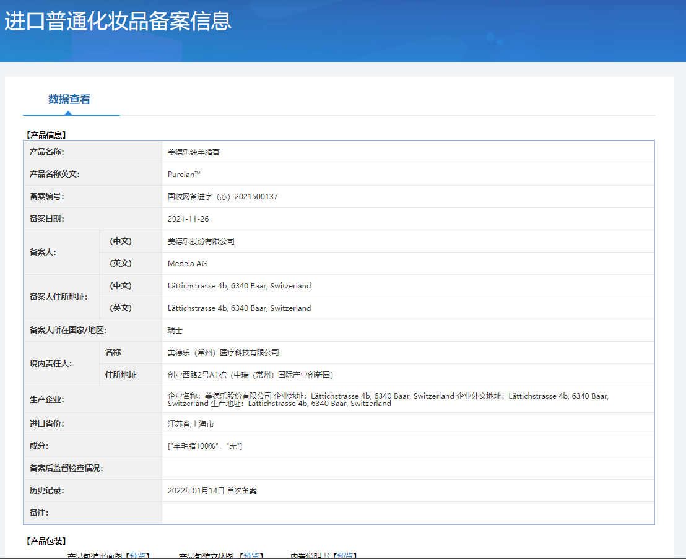Select the product name 美德乐纯羊脂膏
This screenshot has height=559, width=686.
(x=193, y=152)
